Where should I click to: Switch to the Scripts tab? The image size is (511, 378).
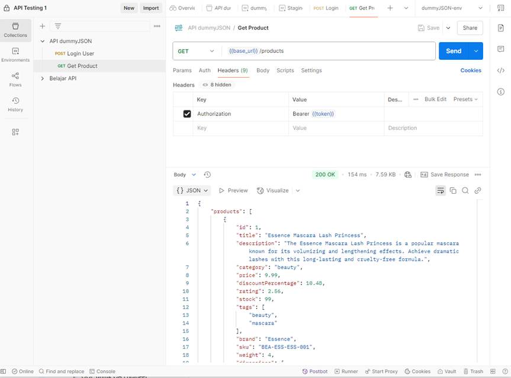[285, 71]
